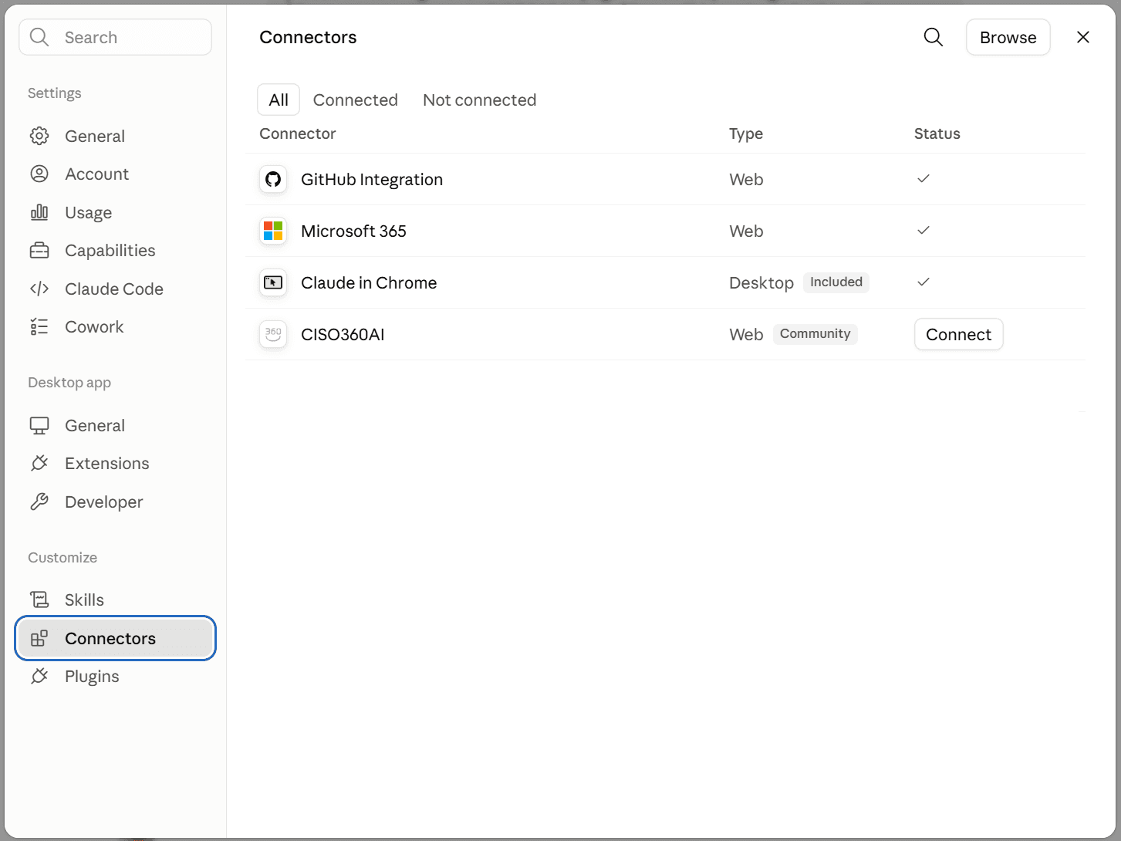The height and width of the screenshot is (841, 1121).
Task: Click the Cowork checklist icon
Action: tap(39, 326)
